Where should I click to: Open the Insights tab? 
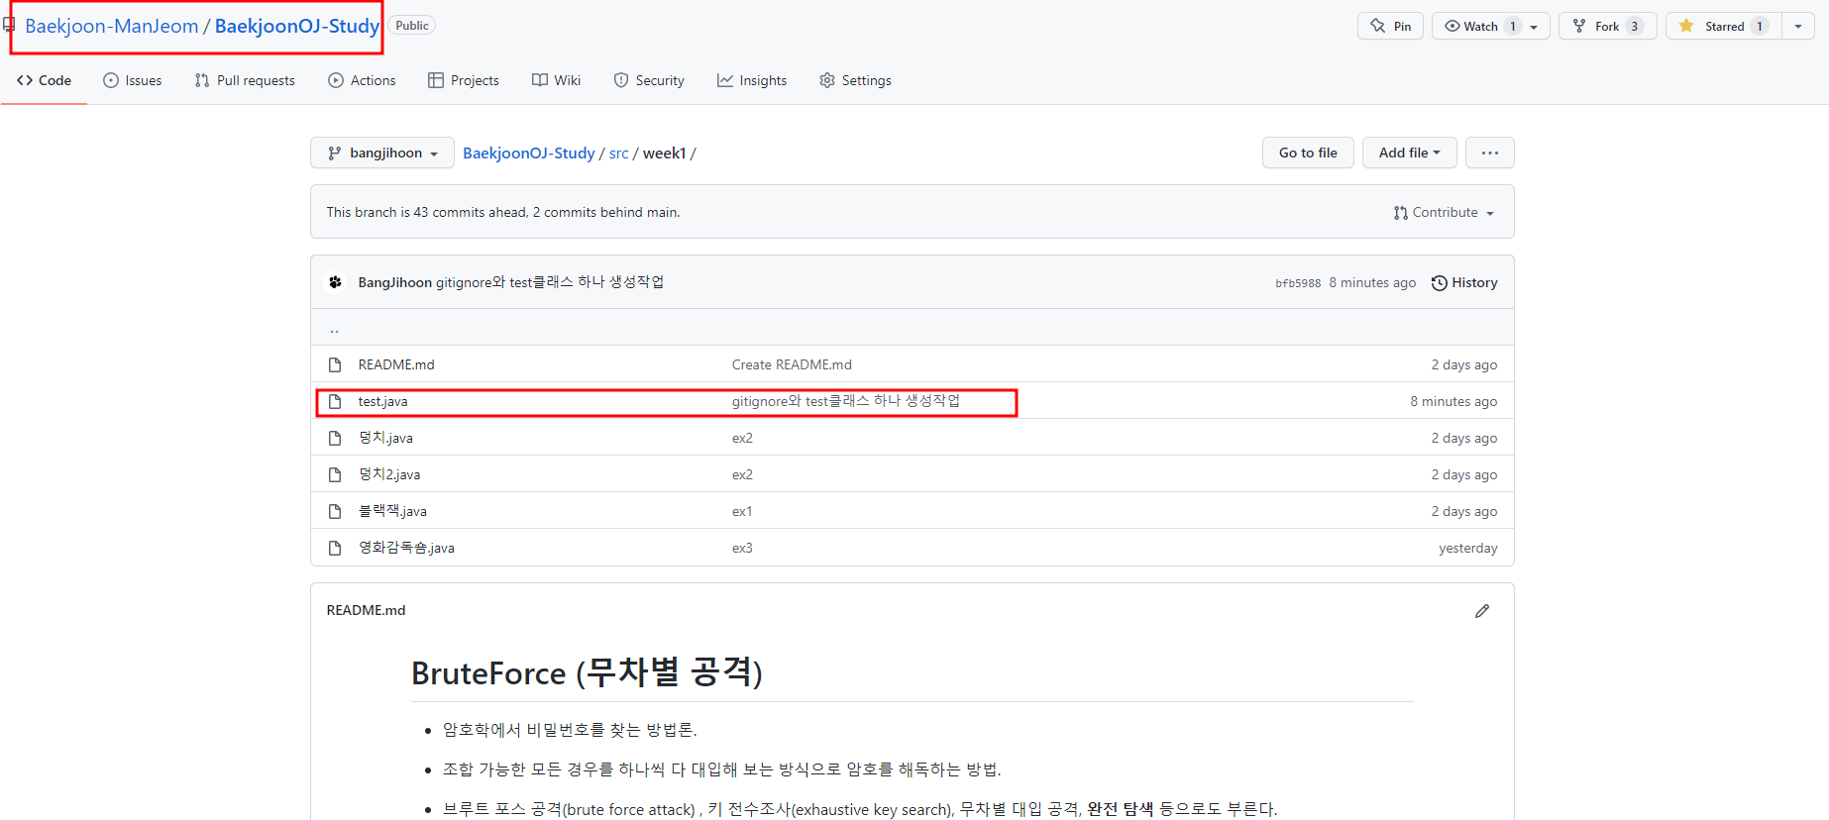point(752,80)
